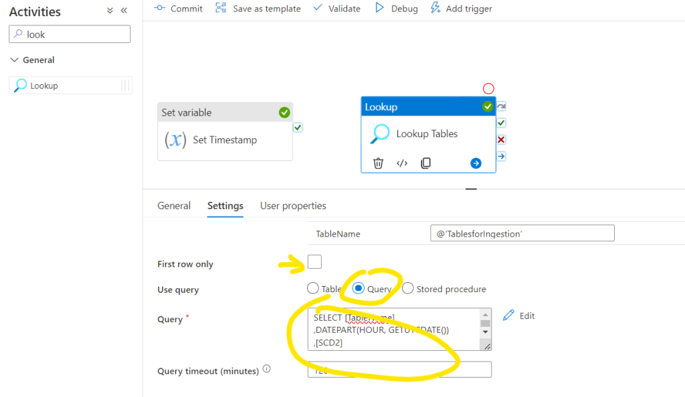Select the Stored procedure radio option
Screen dimensions: 685x397
click(x=407, y=289)
